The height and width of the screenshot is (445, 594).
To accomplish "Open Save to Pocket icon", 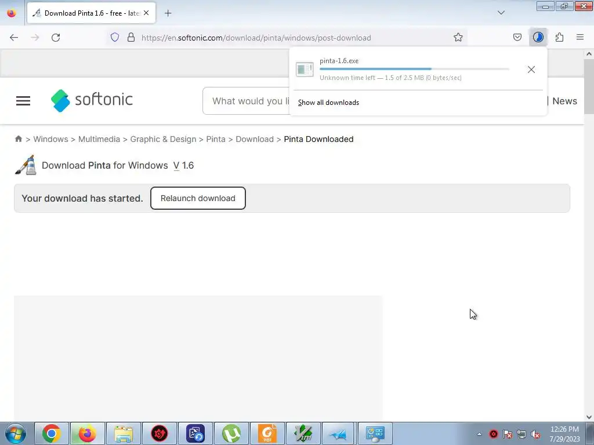I will click(517, 38).
